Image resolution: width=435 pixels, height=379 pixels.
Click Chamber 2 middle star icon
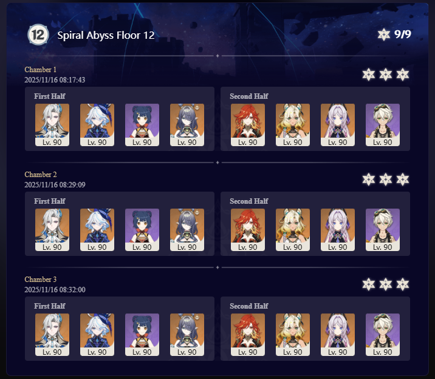[x=386, y=179]
